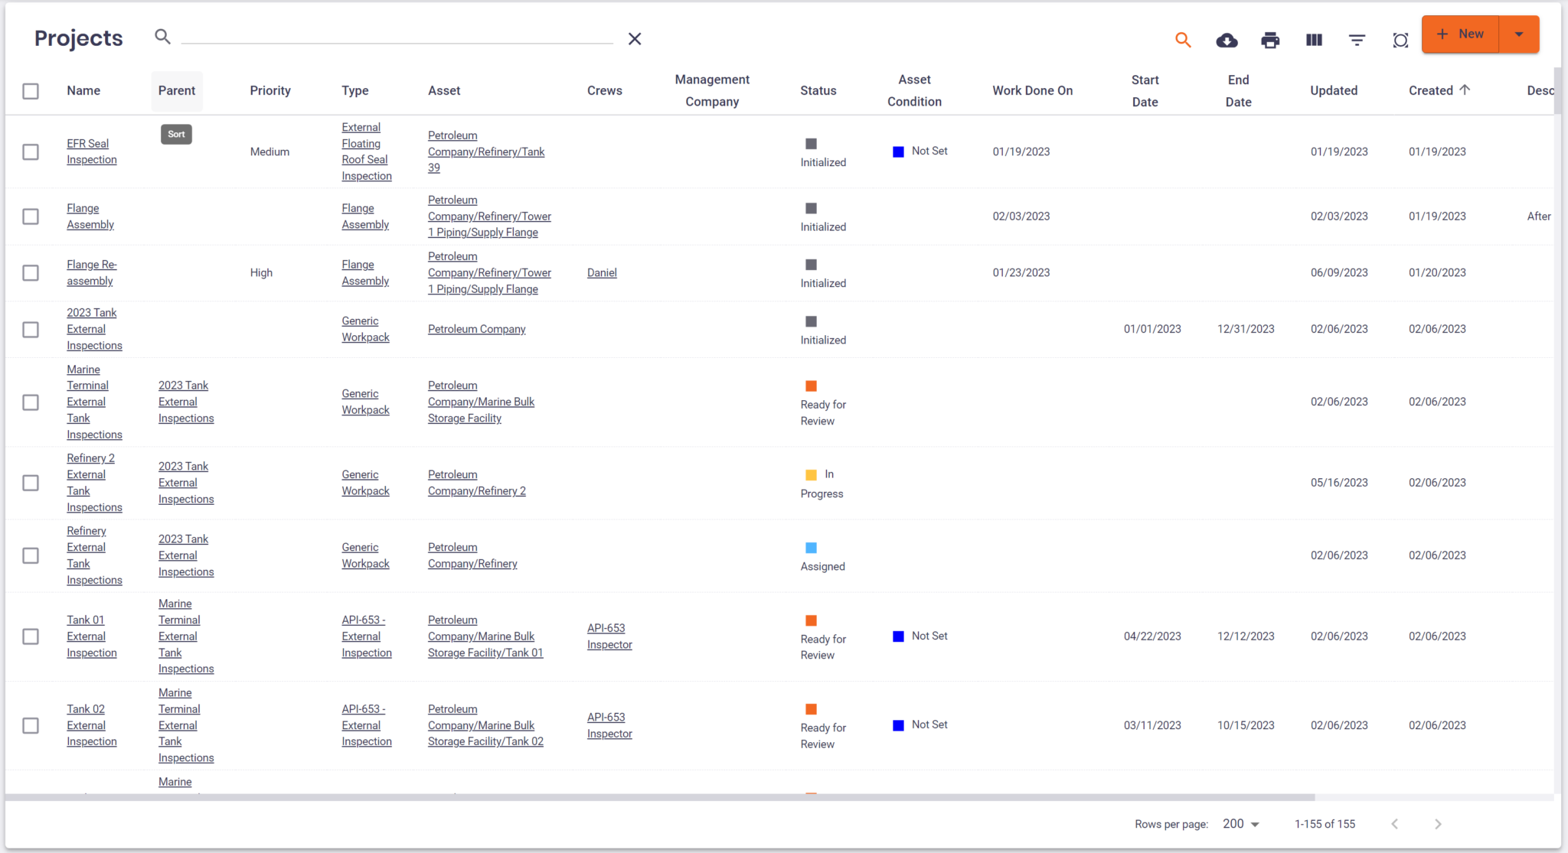This screenshot has height=853, width=1568.
Task: Click the orange search icon
Action: point(1183,40)
